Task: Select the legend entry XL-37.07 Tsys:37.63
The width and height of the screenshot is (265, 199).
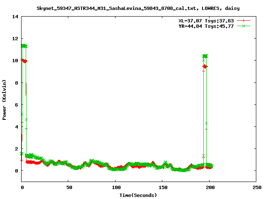Action: pos(206,21)
